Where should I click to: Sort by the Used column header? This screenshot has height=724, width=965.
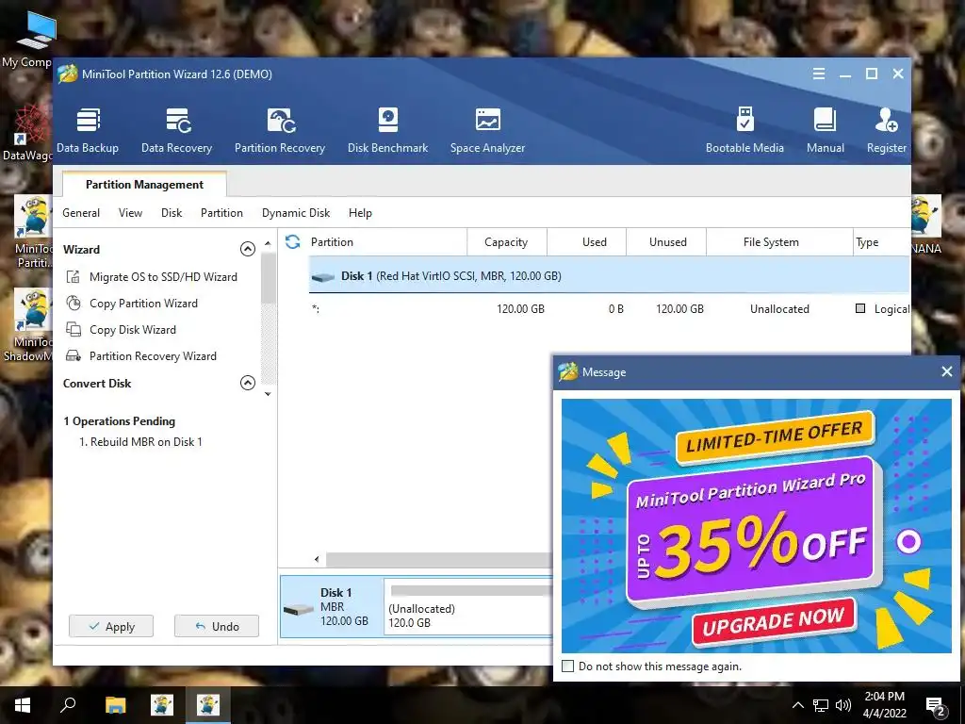point(586,242)
